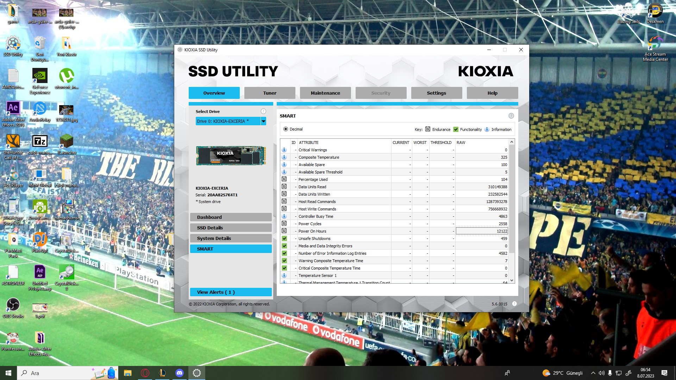Screen dimensions: 676x380
Task: Click the disabled Security tab
Action: pyautogui.click(x=381, y=93)
